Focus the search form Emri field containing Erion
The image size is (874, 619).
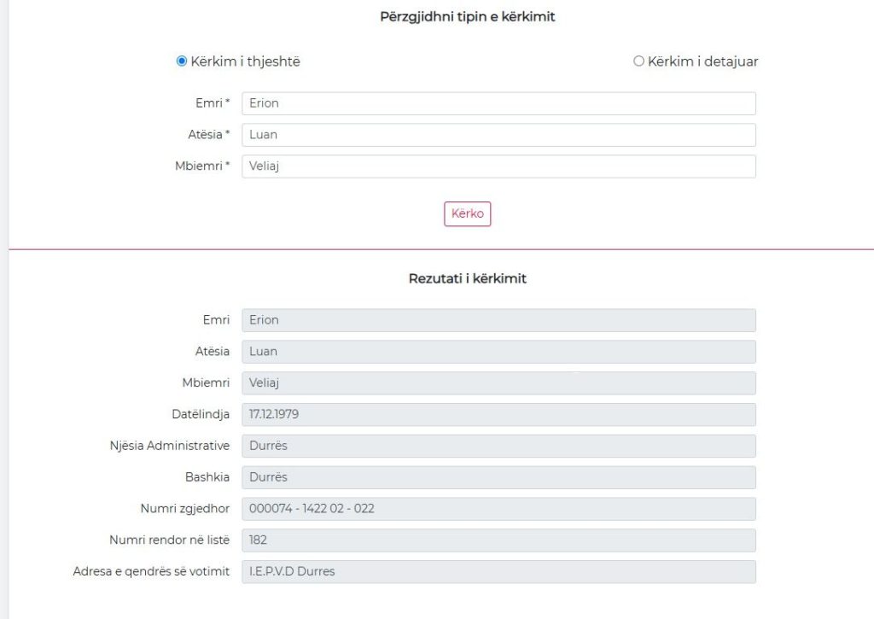click(498, 103)
